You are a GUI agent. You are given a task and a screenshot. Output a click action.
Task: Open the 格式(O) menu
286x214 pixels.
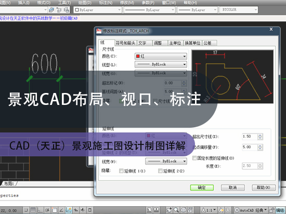(x=44, y=3)
